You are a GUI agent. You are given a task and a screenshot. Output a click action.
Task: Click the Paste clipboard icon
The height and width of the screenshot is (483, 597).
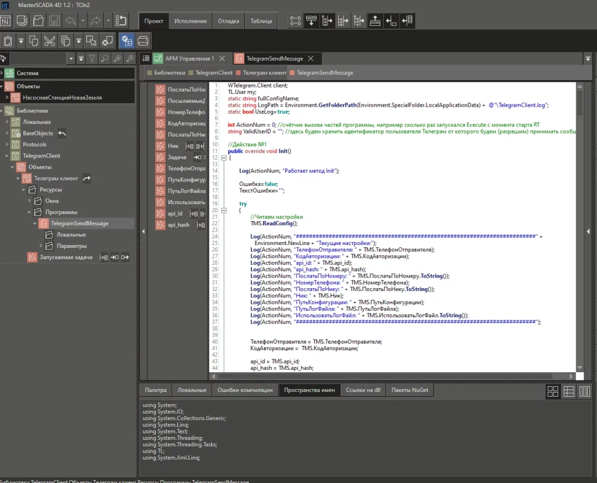(x=8, y=41)
